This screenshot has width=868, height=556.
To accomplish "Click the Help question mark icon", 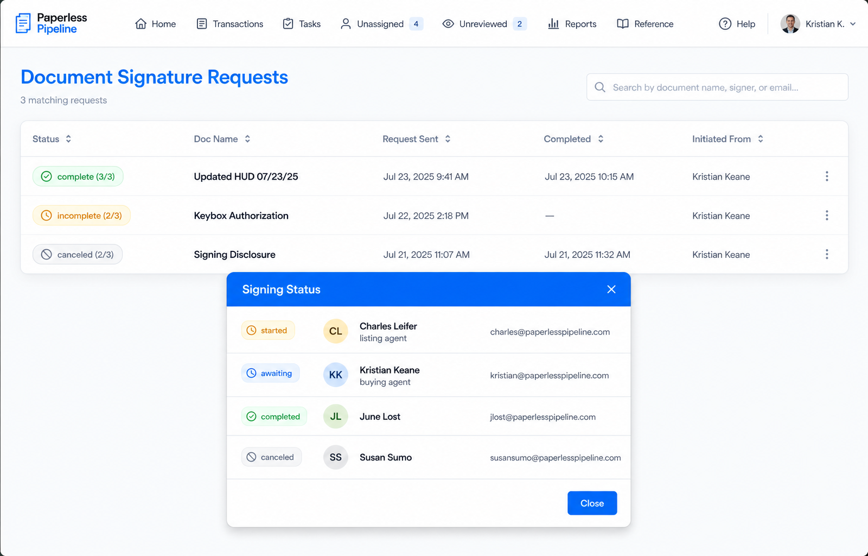I will pyautogui.click(x=725, y=24).
